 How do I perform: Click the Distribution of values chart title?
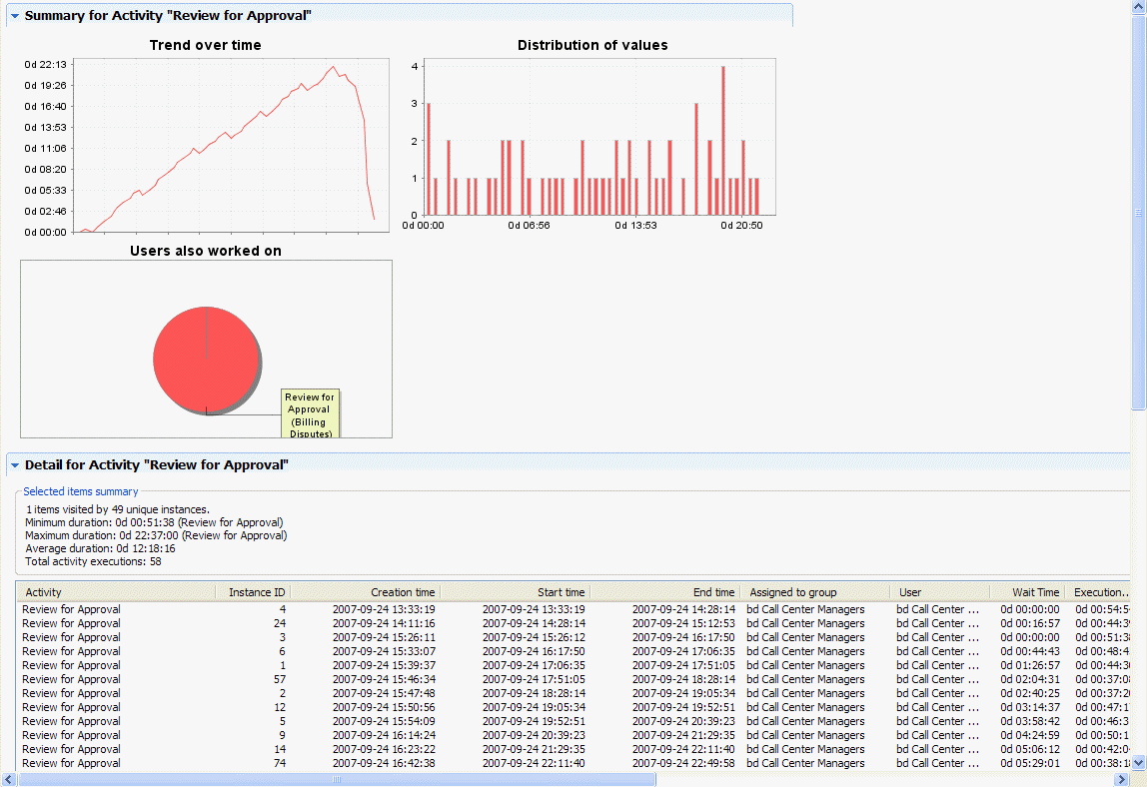tap(592, 45)
